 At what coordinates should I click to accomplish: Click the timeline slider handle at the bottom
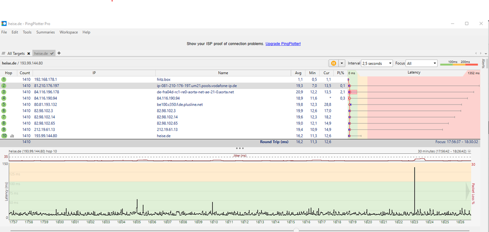point(296,230)
